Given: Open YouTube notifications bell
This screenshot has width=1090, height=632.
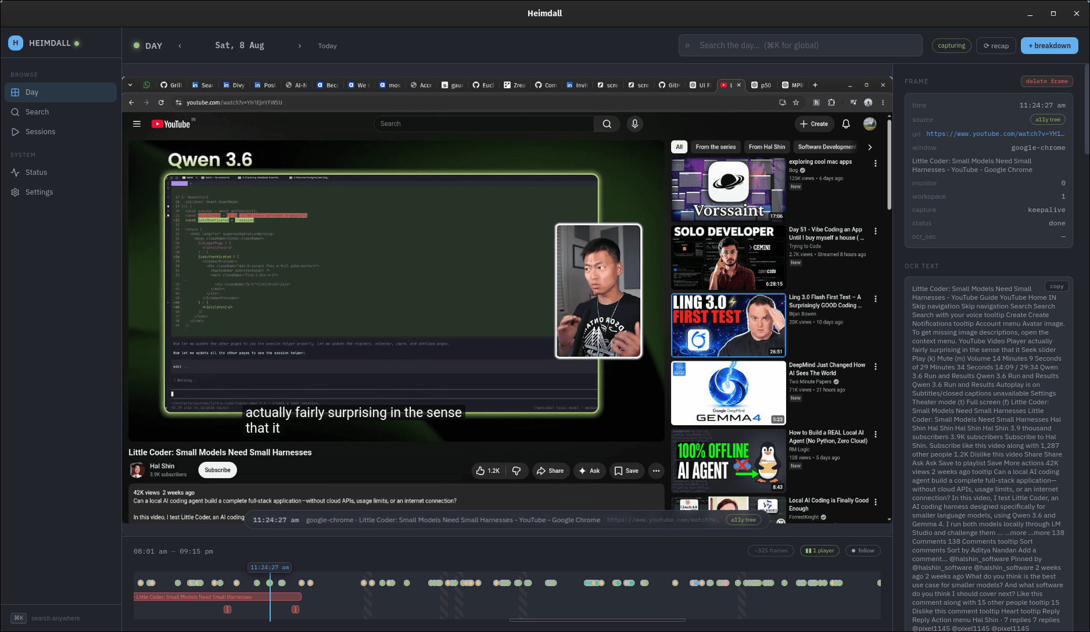Looking at the screenshot, I should pyautogui.click(x=846, y=124).
